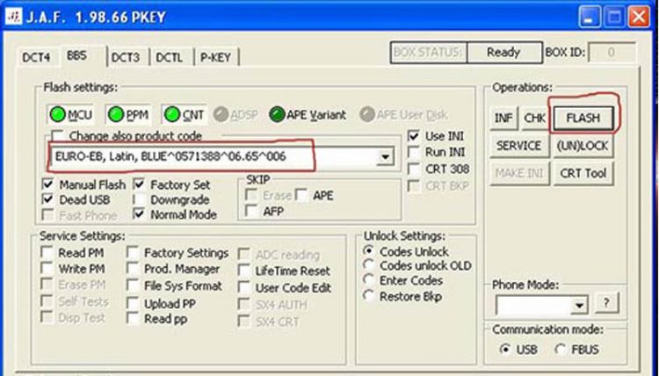Uncheck the Use INI checkbox
Image resolution: width=659 pixels, height=376 pixels.
(x=414, y=135)
